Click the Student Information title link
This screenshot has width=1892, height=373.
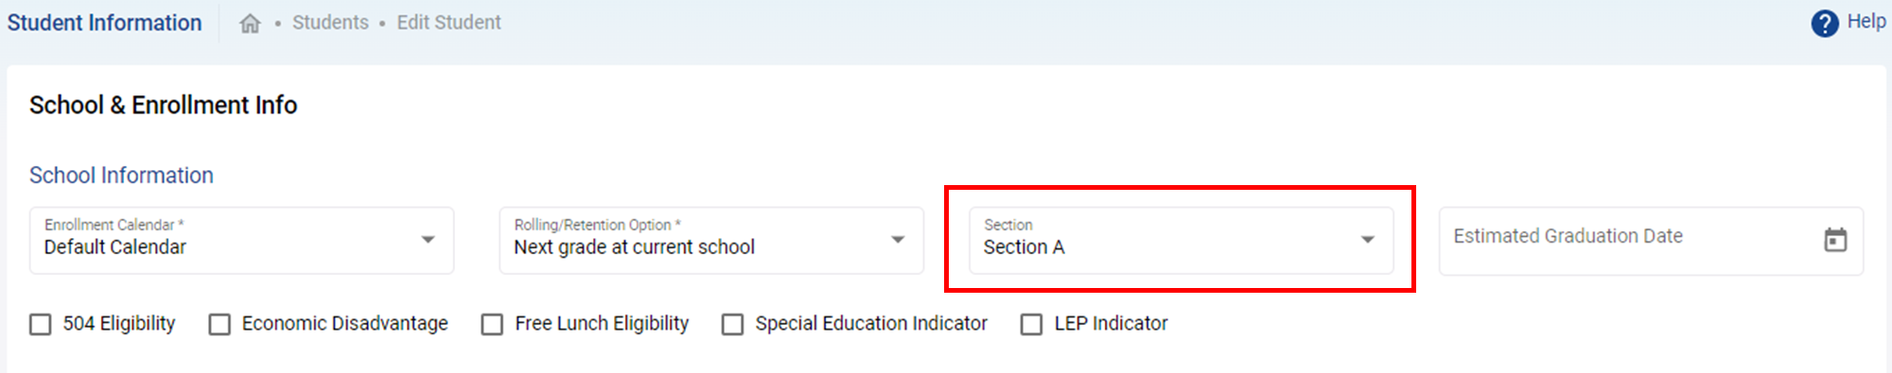[x=104, y=23]
